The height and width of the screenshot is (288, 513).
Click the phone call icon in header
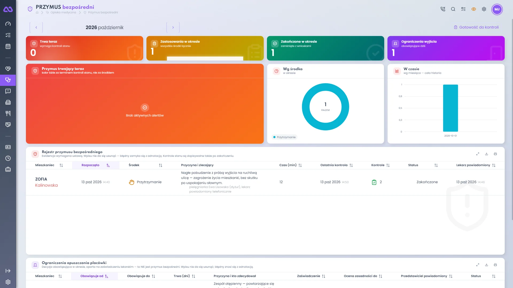click(443, 9)
